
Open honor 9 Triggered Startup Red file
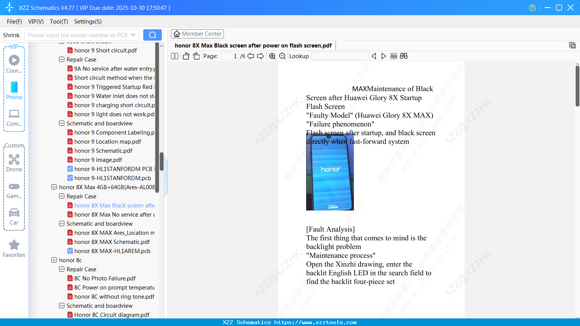pos(111,87)
